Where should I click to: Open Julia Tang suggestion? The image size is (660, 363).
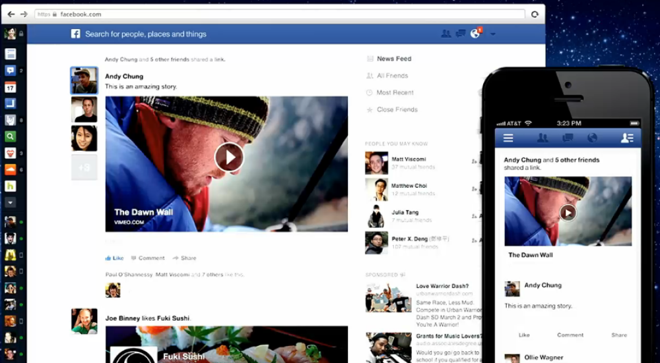click(405, 213)
